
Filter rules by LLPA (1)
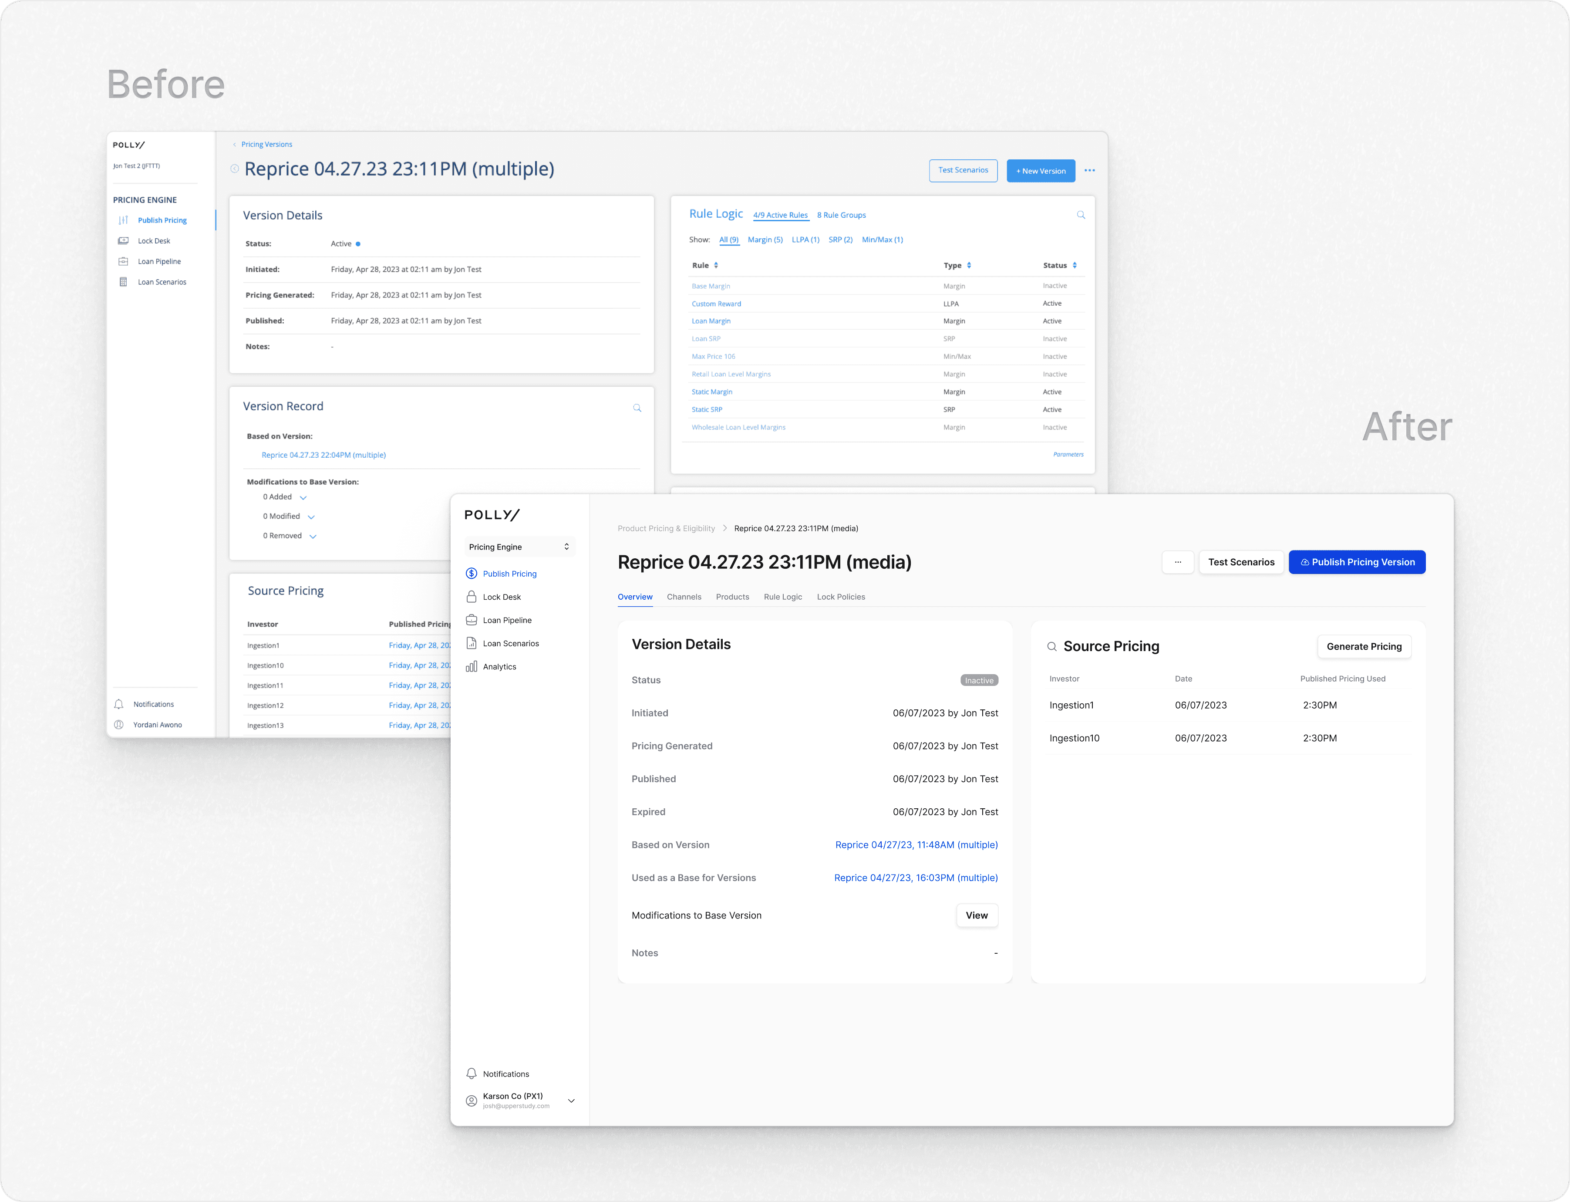[x=805, y=240]
